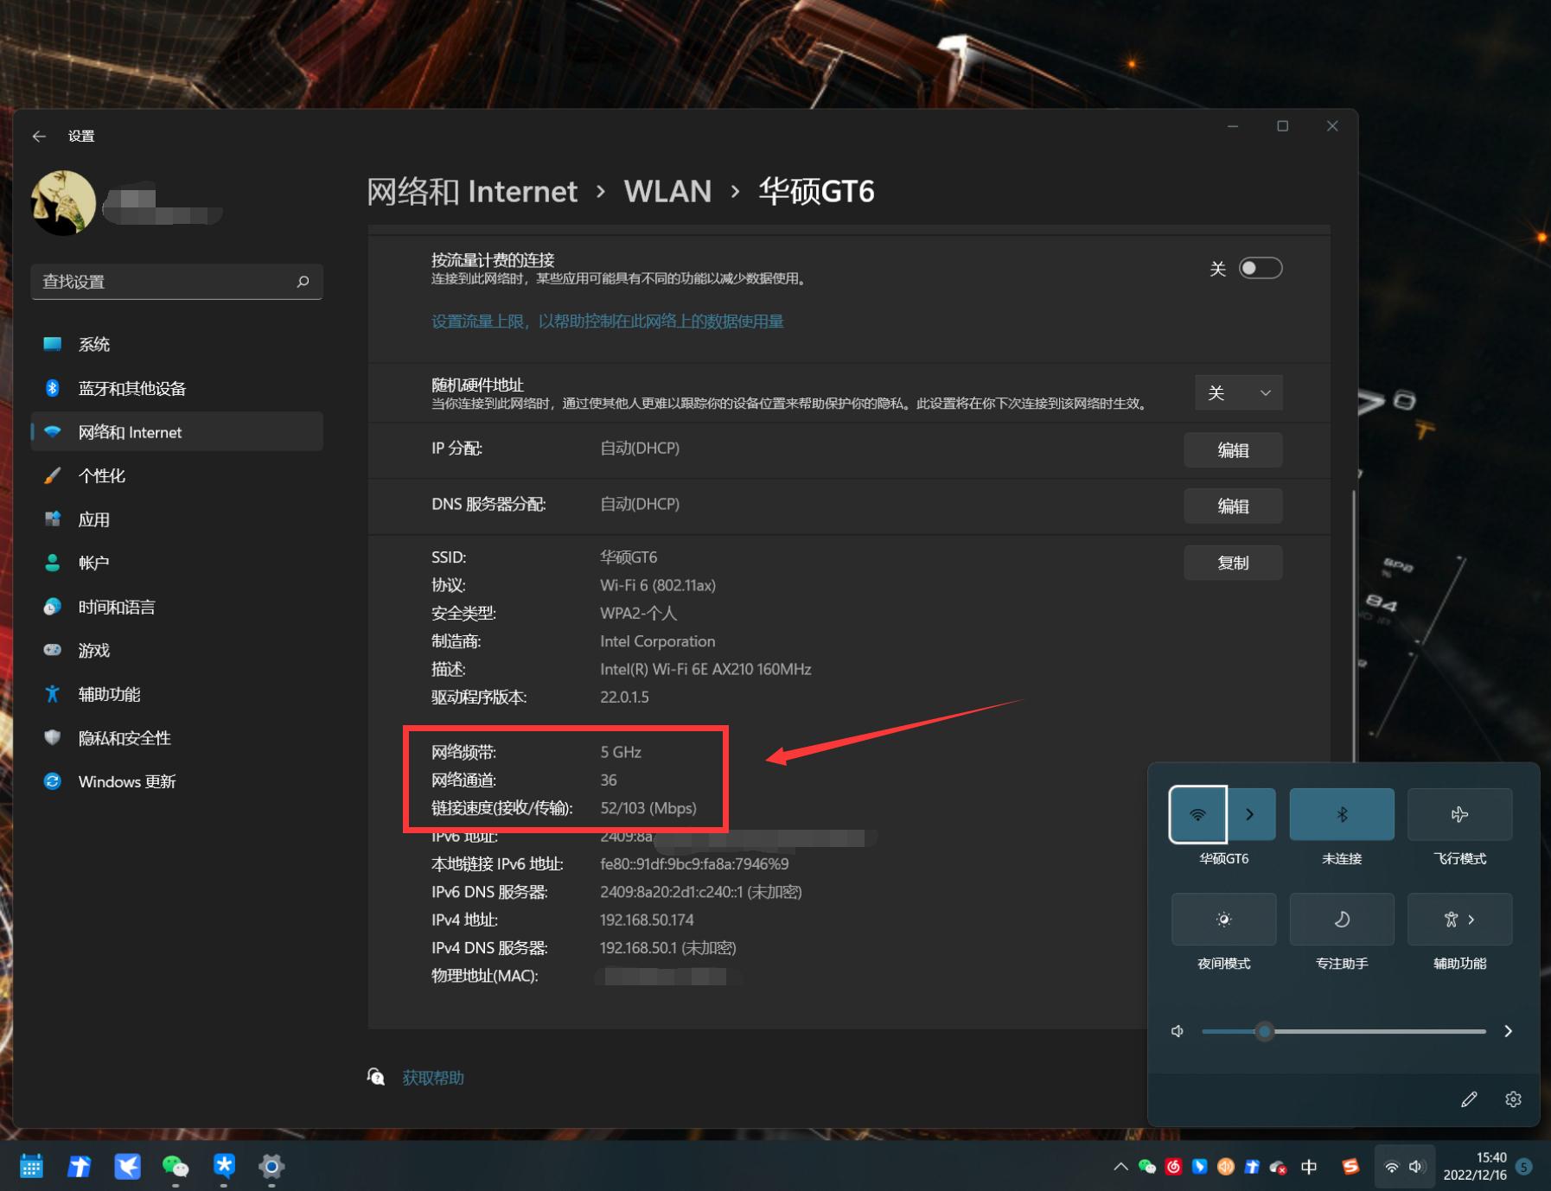The width and height of the screenshot is (1551, 1191).
Task: Open the calendar app on the taskbar
Action: click(31, 1167)
